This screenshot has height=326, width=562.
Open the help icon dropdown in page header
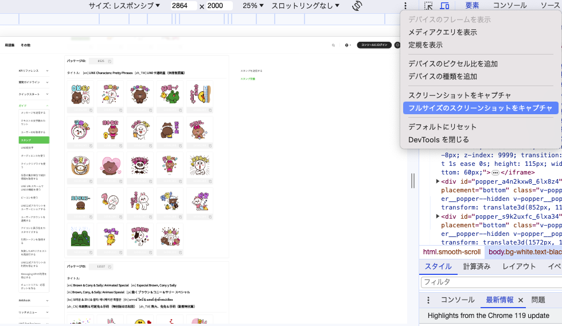[348, 45]
